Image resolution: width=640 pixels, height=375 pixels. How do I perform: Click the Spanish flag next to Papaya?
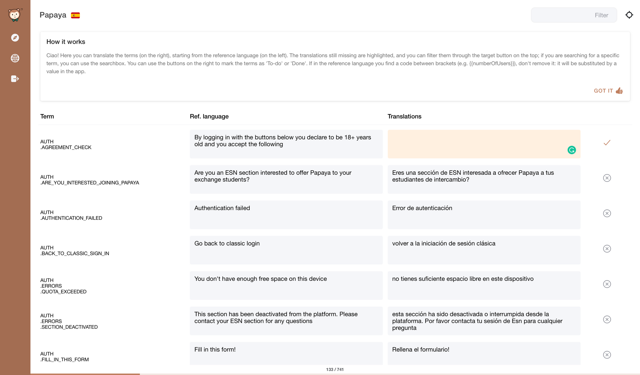[76, 15]
